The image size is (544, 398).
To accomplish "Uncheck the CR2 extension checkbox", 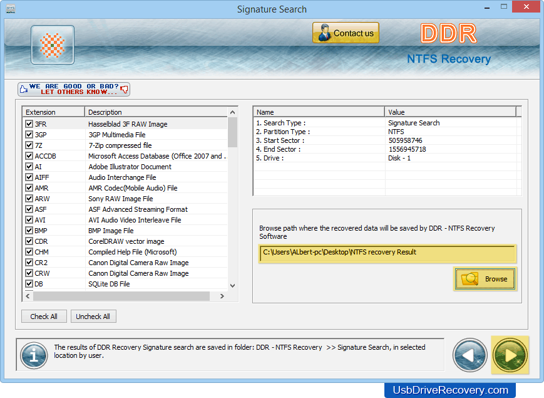I will click(29, 263).
